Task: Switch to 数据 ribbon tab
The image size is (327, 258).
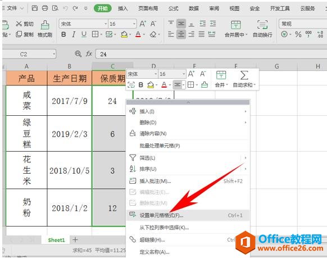Action: tap(193, 8)
